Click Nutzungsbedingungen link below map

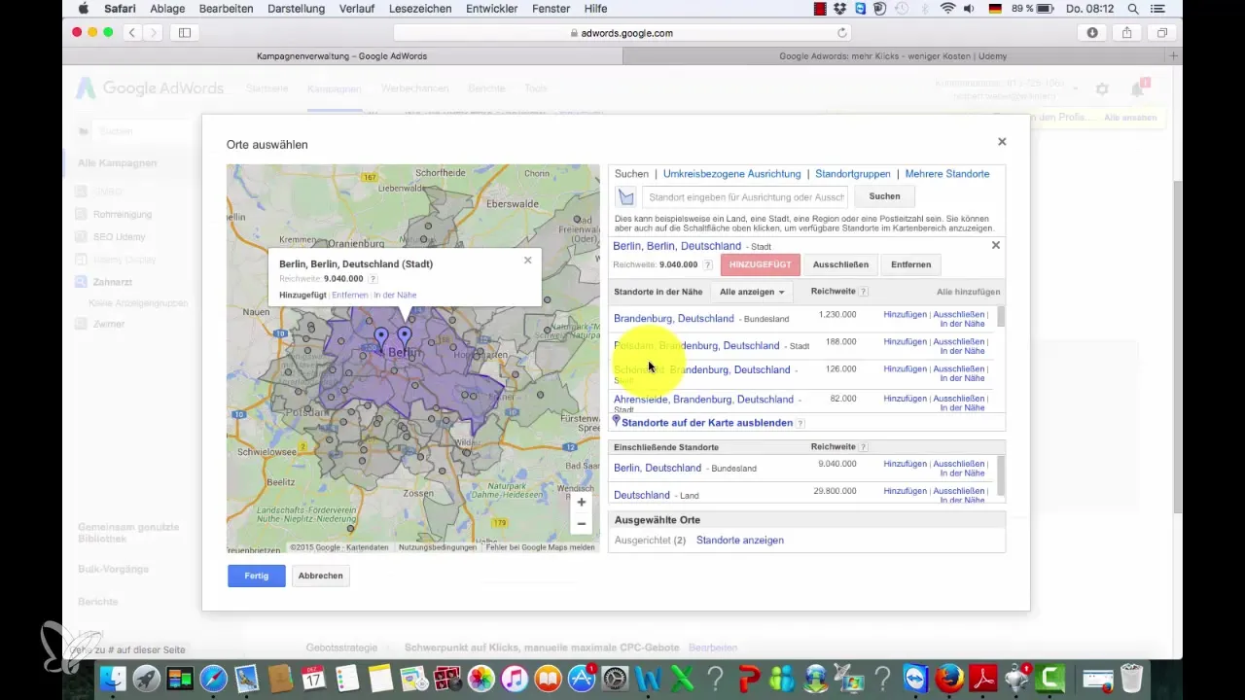point(438,547)
